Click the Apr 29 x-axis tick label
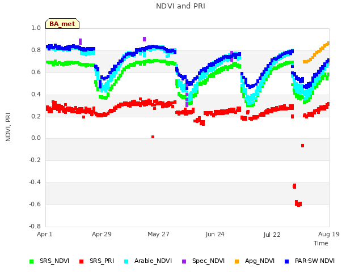363x272 pixels. coord(102,234)
